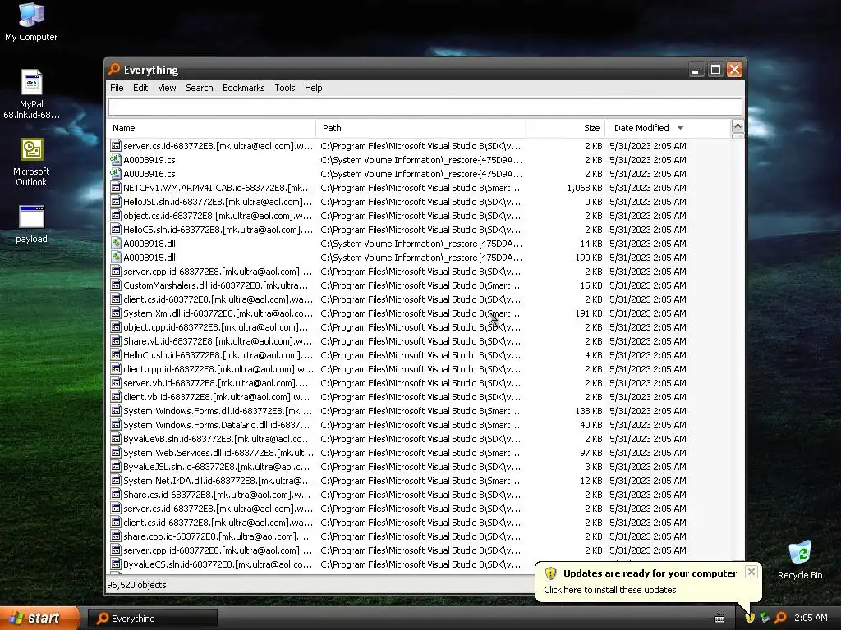Click the network connection tray icon
This screenshot has width=841, height=630.
coord(765,618)
